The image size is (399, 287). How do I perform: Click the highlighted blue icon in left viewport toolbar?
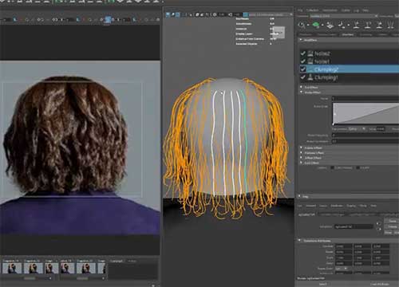click(x=108, y=20)
